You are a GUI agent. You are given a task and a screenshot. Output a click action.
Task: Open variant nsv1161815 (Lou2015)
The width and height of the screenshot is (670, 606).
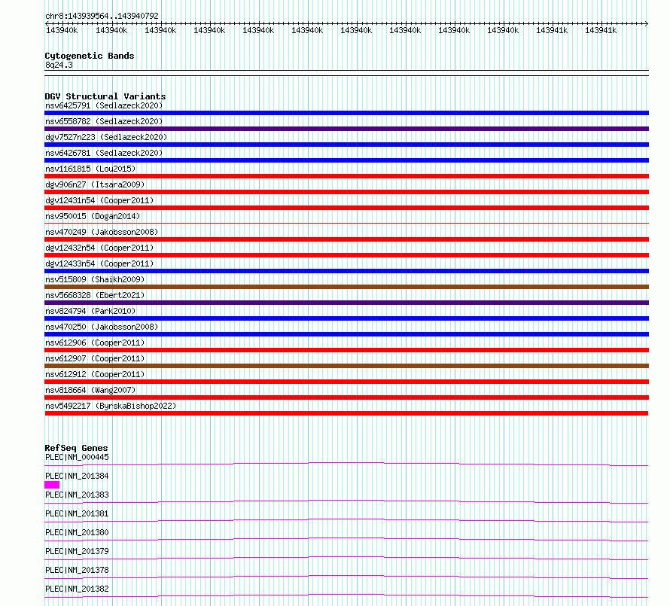(90, 169)
